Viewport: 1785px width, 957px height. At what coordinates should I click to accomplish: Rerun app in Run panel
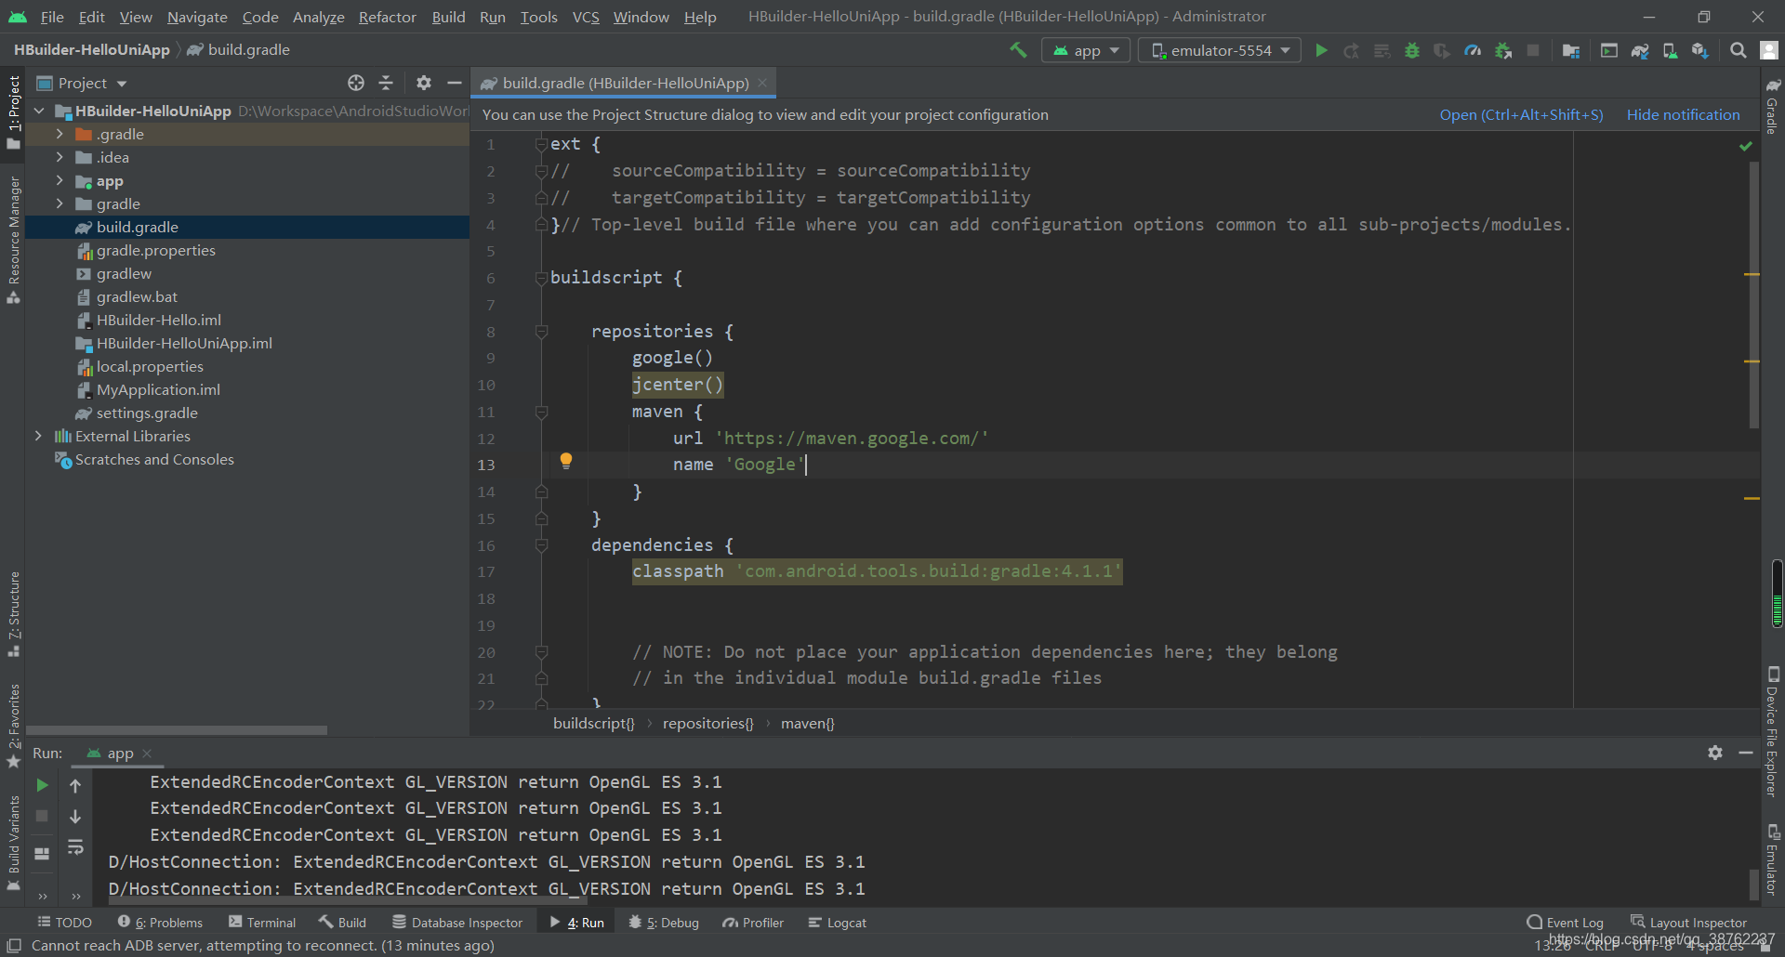click(x=42, y=785)
